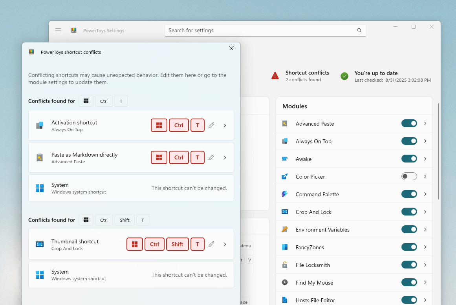Screen dimensions: 456x305
Task: Click the Command Palette module icon
Action: [x=285, y=194]
